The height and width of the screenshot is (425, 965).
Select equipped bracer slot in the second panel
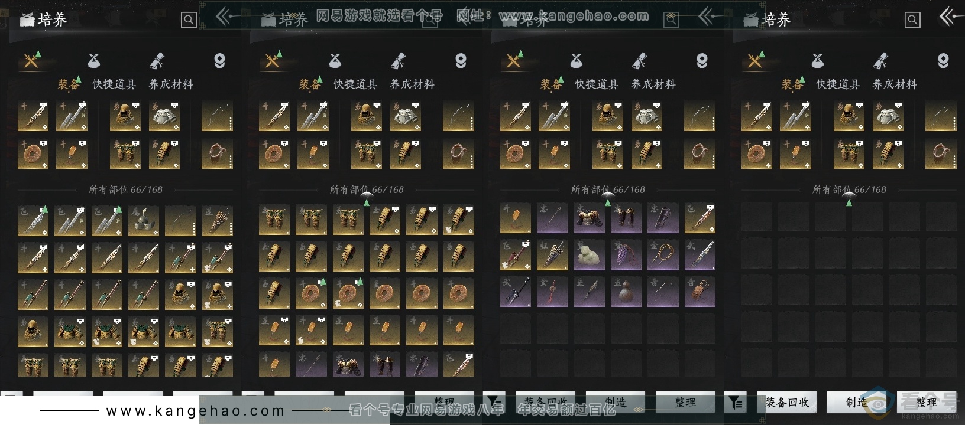[406, 153]
